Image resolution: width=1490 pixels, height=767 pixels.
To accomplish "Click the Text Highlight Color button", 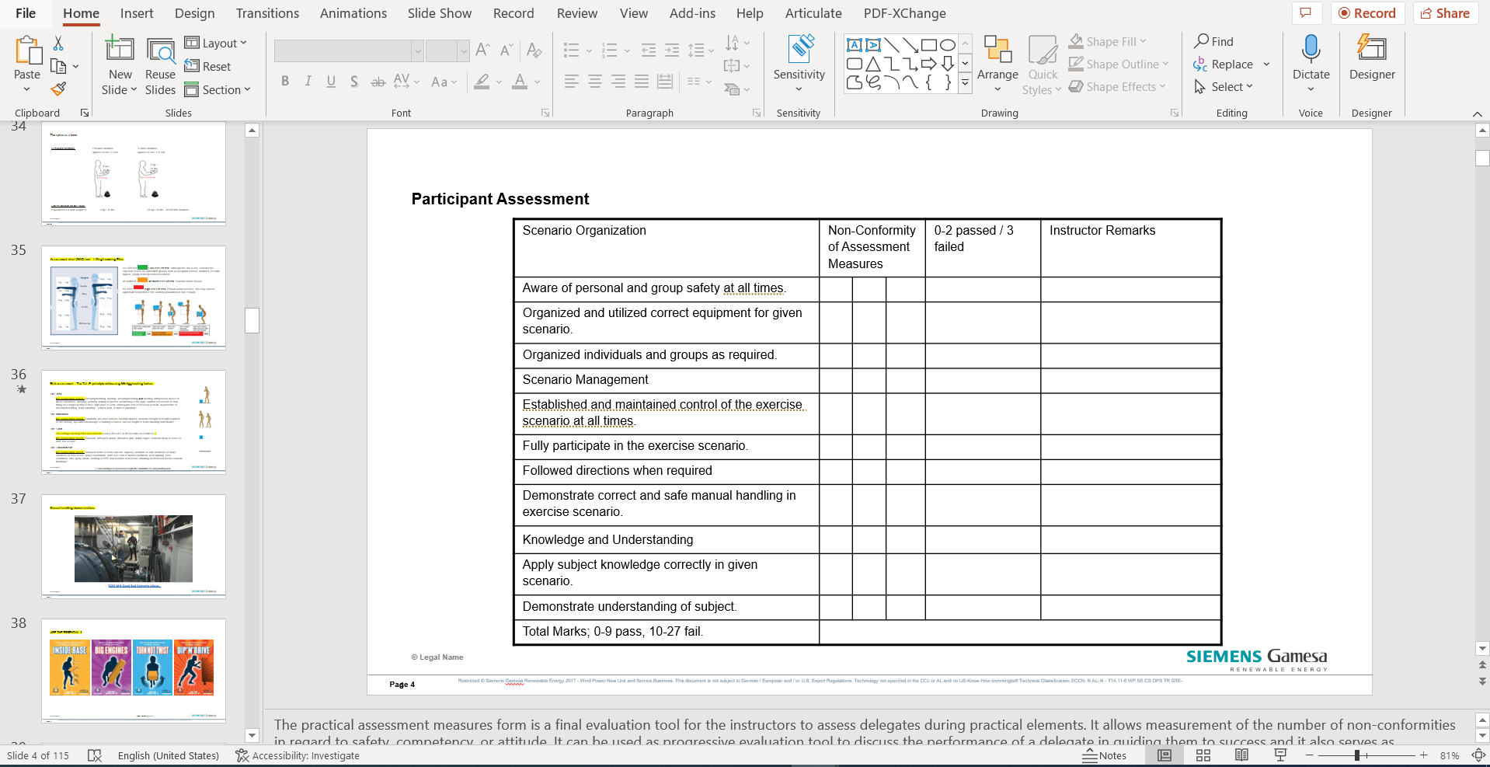I will pyautogui.click(x=482, y=82).
